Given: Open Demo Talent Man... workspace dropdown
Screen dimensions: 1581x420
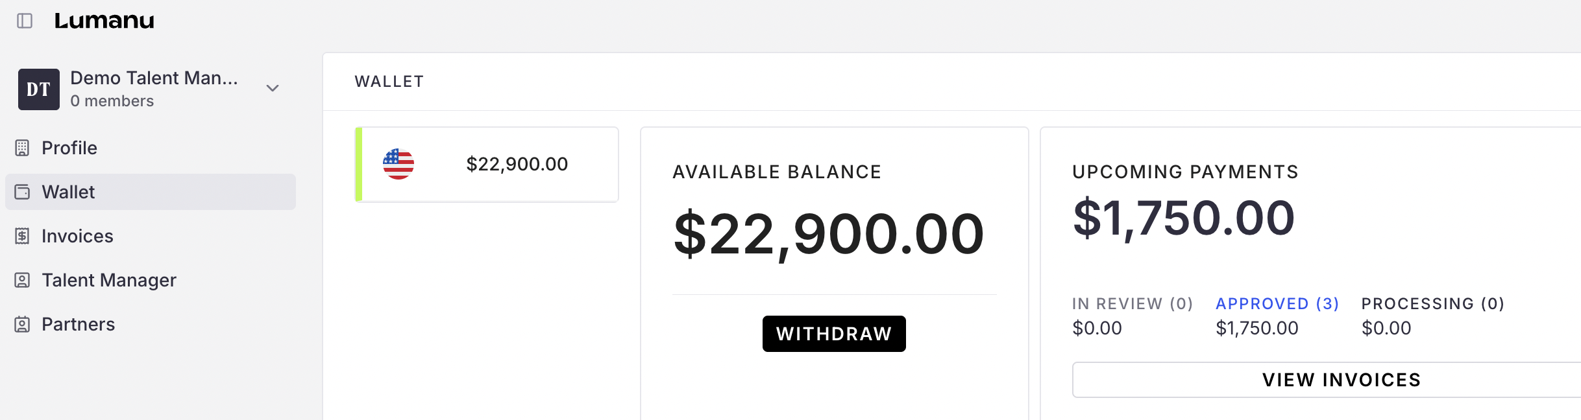Looking at the screenshot, I should tap(154, 78).
